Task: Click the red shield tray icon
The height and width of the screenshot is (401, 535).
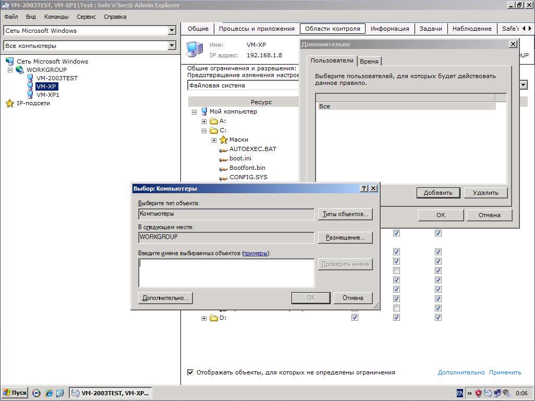Action: click(478, 393)
